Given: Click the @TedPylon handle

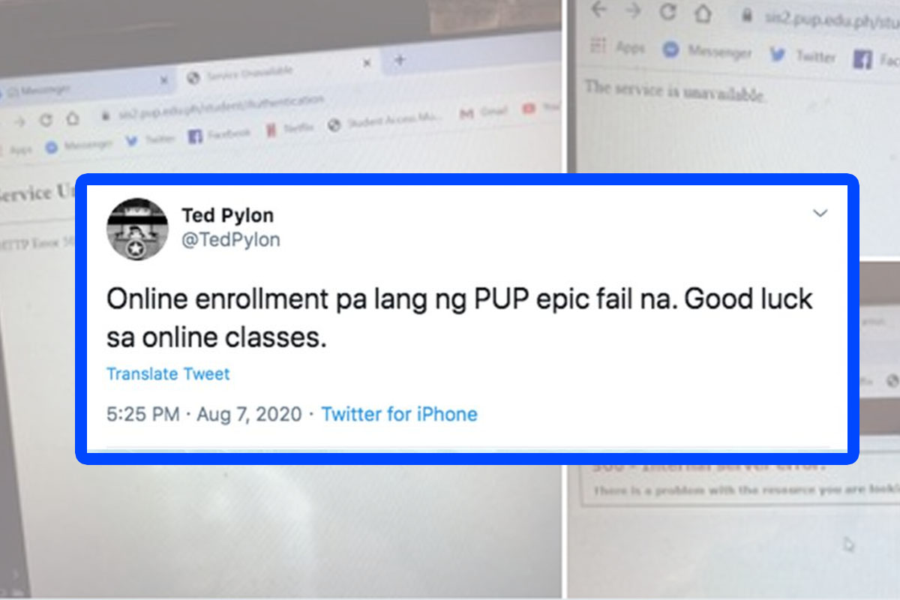Looking at the screenshot, I should point(231,240).
